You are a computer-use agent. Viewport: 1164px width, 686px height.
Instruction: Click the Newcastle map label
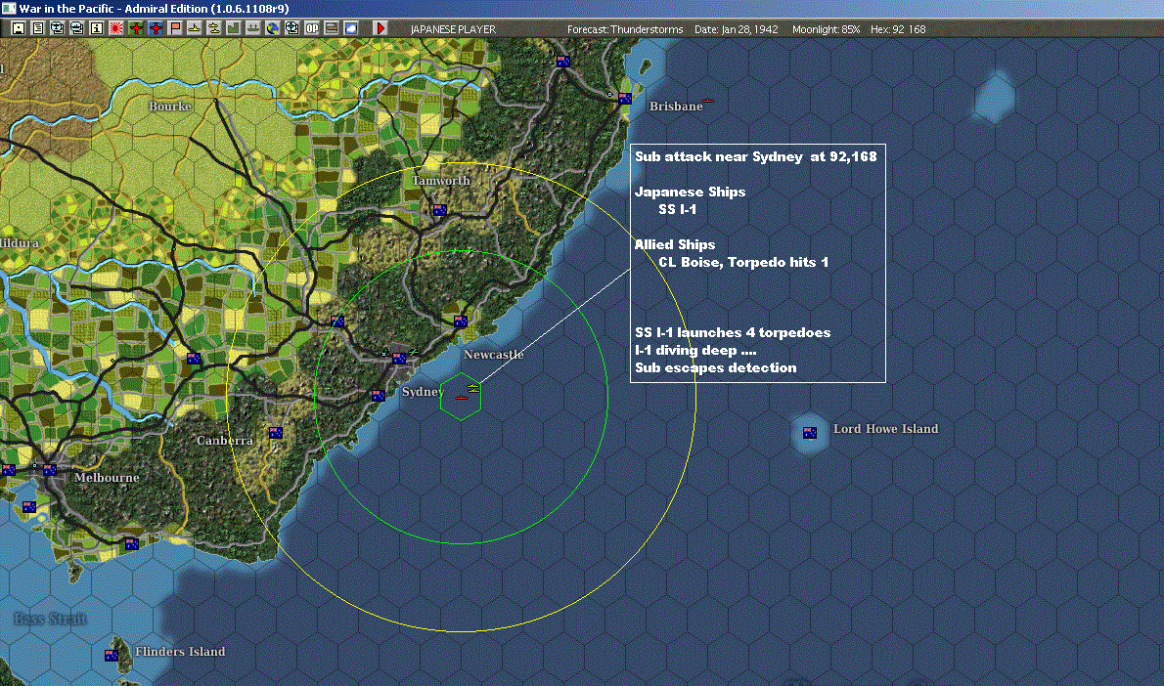(494, 355)
